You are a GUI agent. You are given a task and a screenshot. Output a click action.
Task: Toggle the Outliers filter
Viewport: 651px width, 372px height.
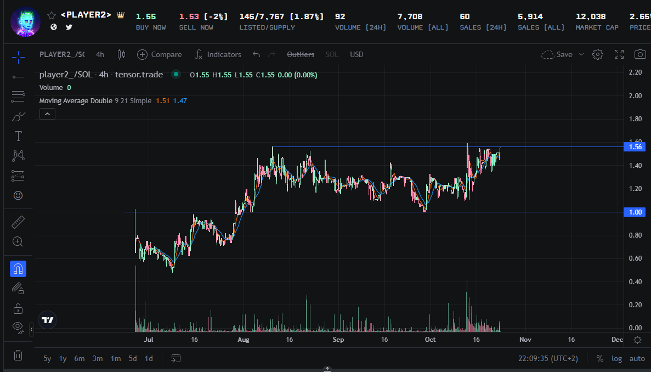click(x=301, y=54)
